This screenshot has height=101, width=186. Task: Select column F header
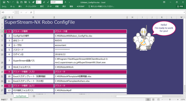click(x=90, y=17)
